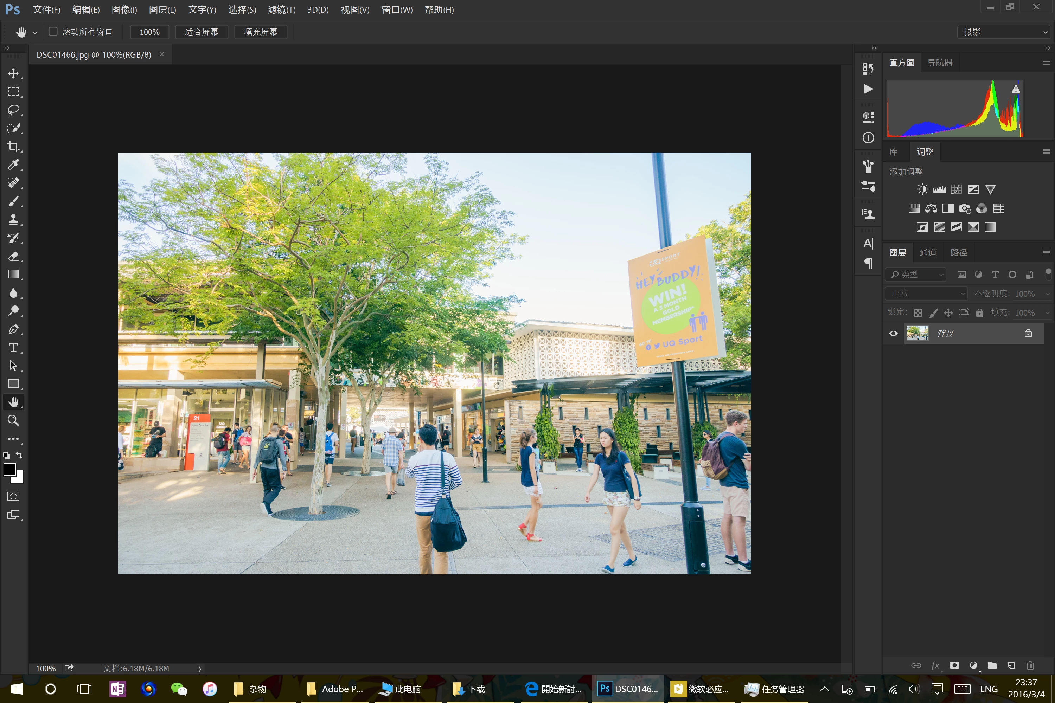This screenshot has height=703, width=1055.
Task: Select the Clone Stamp tool
Action: click(x=13, y=220)
